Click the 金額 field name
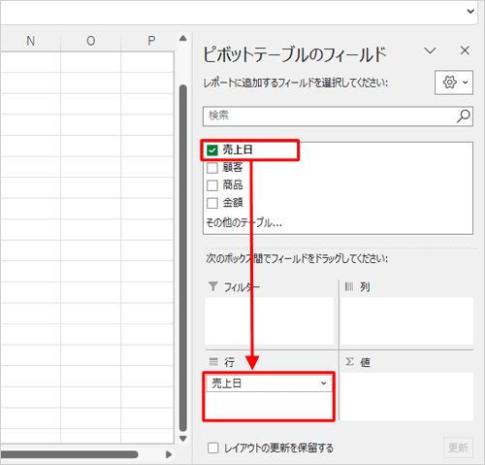The width and height of the screenshot is (485, 465). pos(233,203)
